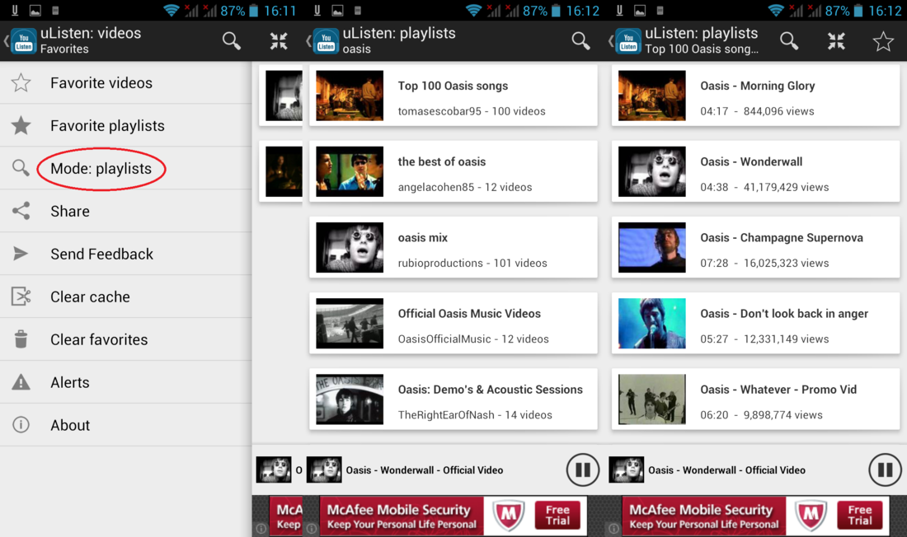
Task: Tap the Don't look back in anger thumbnail
Action: (x=652, y=323)
